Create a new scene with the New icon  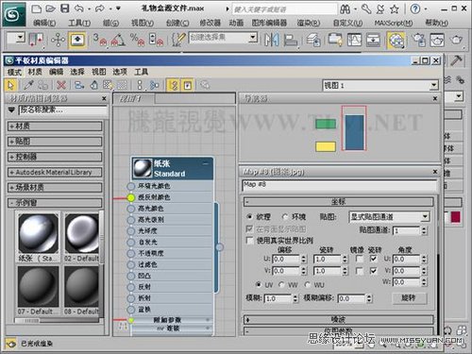tap(37, 8)
